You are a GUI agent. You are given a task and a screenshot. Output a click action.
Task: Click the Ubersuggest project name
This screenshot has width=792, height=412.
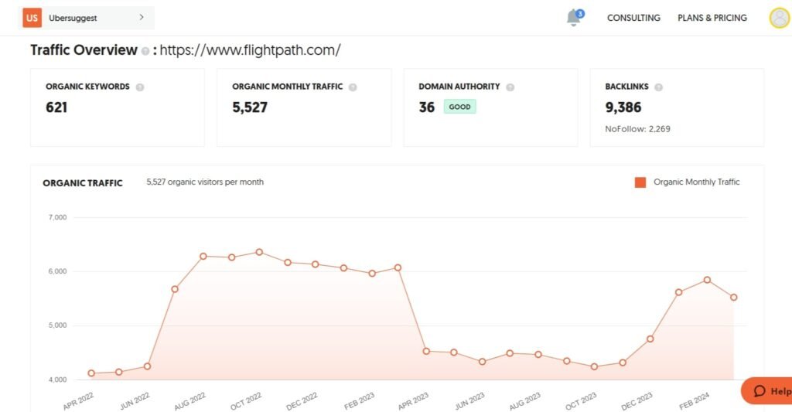[73, 19]
